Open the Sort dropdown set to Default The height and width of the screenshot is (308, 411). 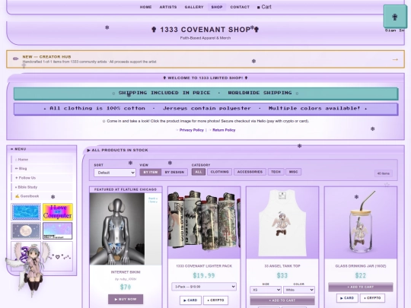click(115, 173)
